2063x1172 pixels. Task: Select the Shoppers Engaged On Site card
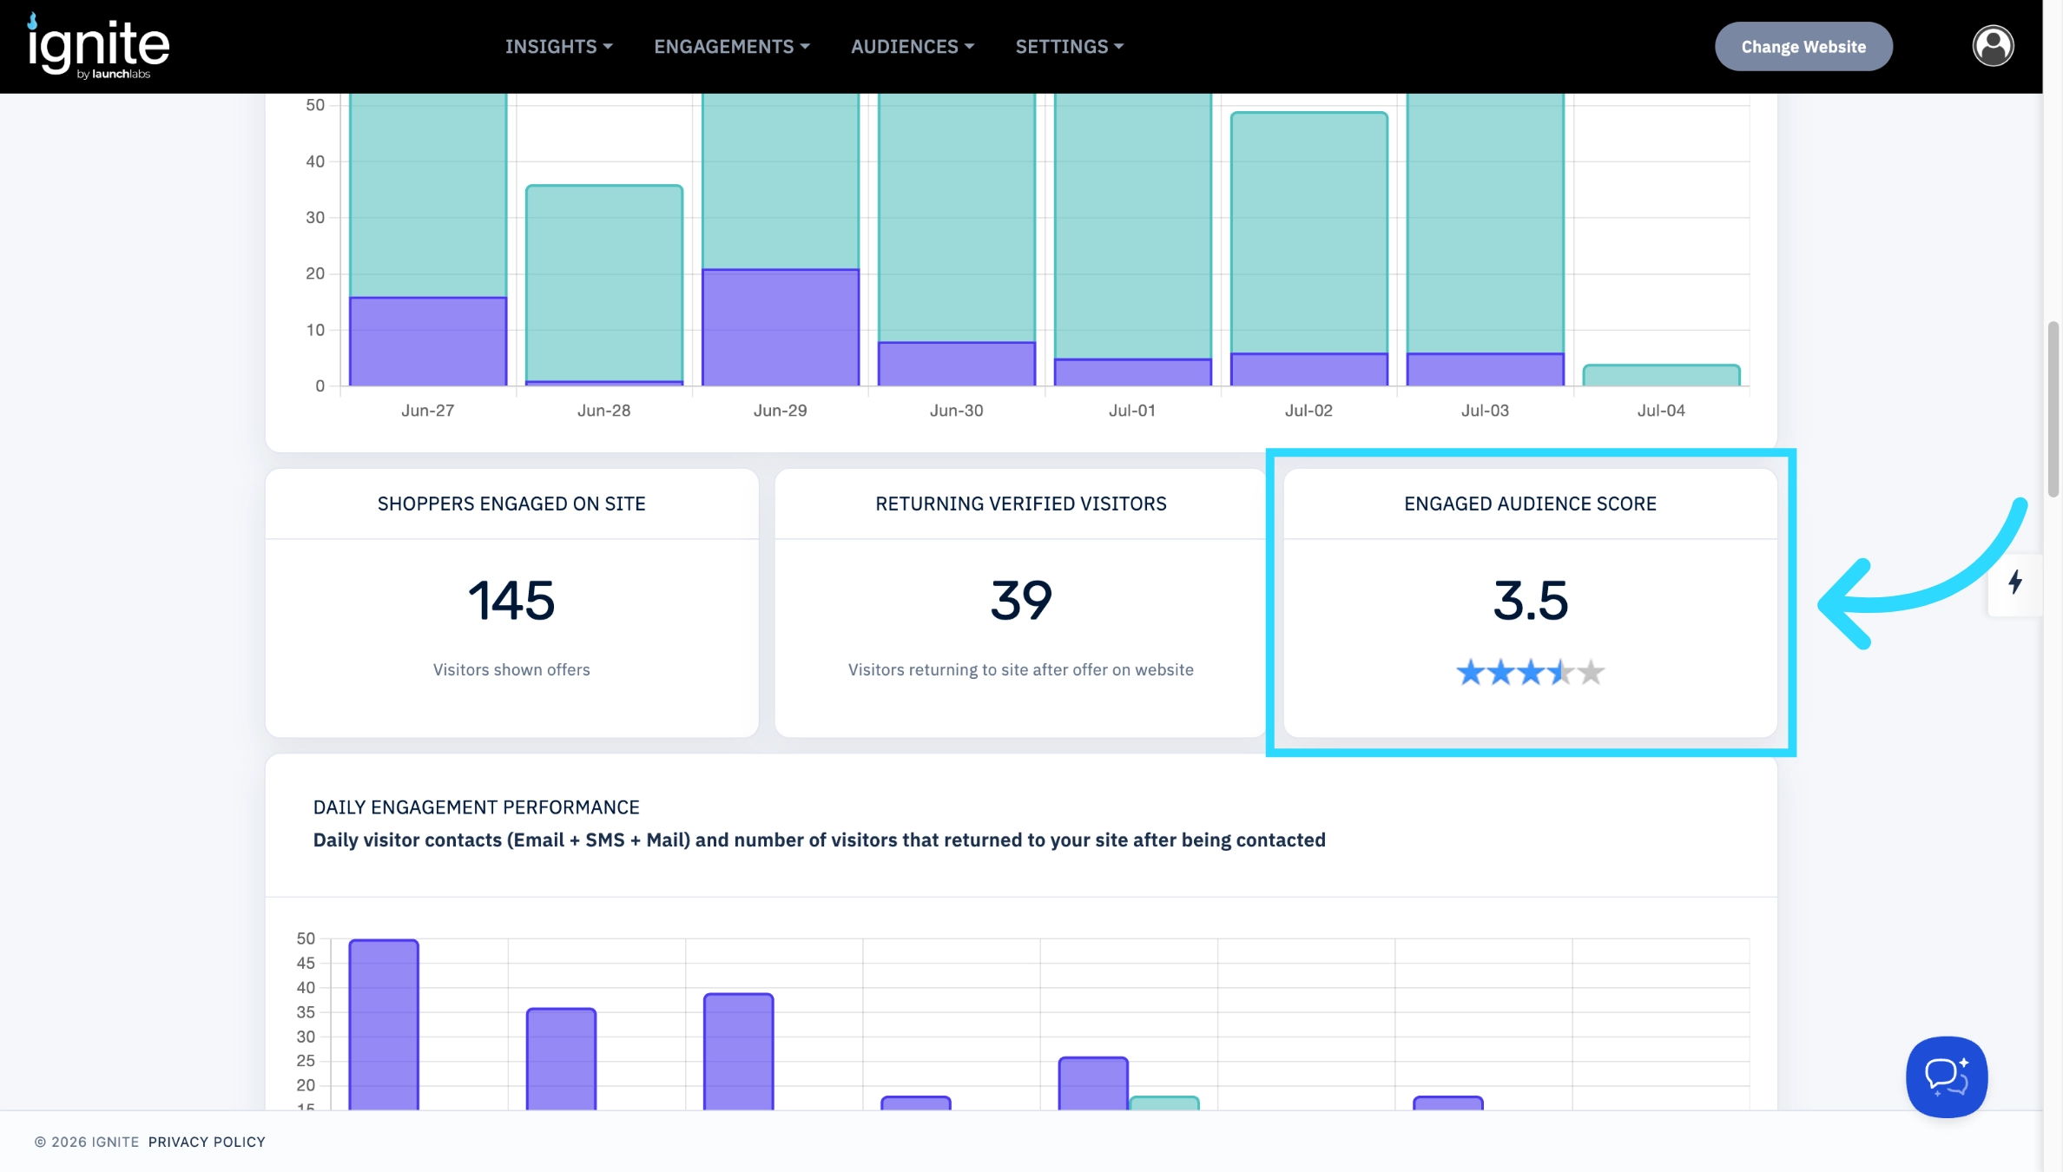click(511, 603)
